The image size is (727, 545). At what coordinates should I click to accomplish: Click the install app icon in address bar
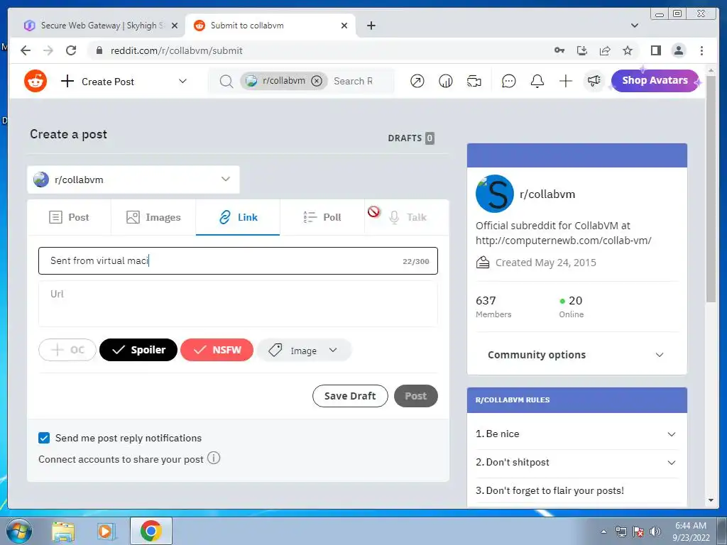coord(582,50)
